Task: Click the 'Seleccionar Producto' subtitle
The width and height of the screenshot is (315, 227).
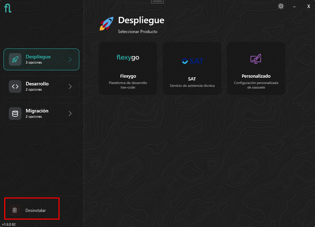Action: coord(138,32)
